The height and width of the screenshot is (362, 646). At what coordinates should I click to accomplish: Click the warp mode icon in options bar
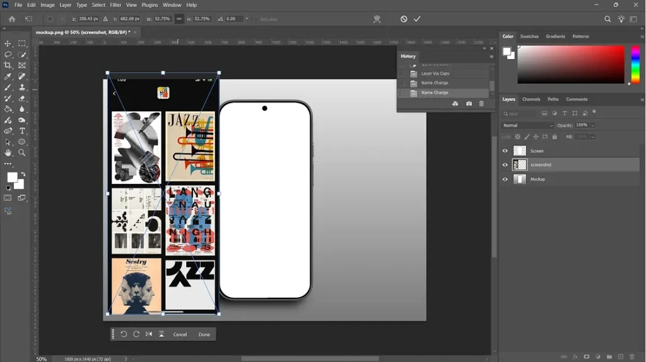377,19
